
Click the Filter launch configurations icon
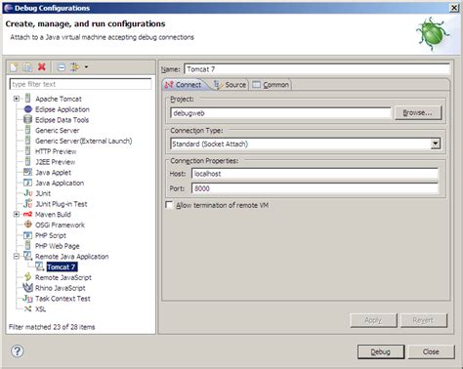pyautogui.click(x=75, y=67)
